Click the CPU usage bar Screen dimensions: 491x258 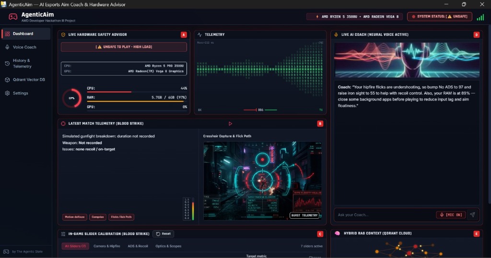137,92
